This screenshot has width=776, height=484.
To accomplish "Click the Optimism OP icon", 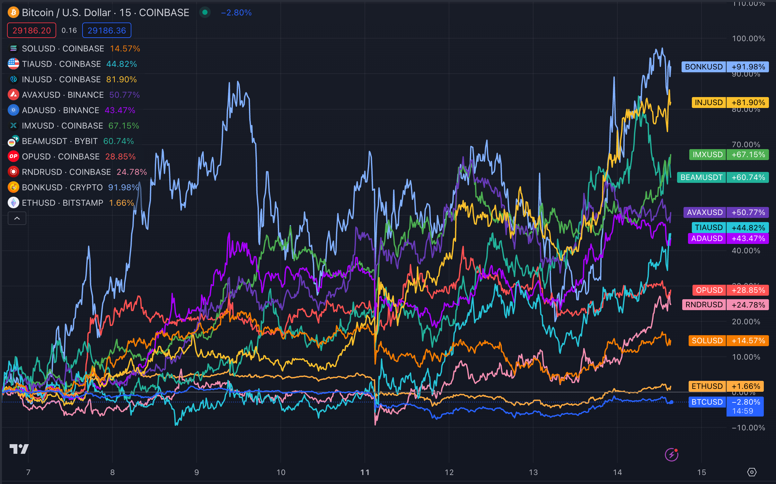I will 13,157.
